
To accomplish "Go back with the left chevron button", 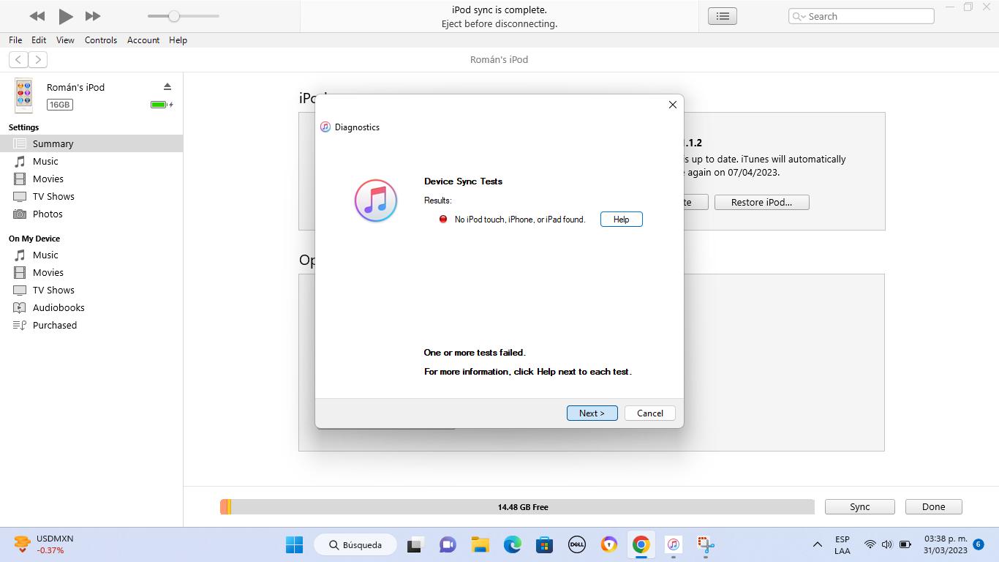I will (x=18, y=60).
